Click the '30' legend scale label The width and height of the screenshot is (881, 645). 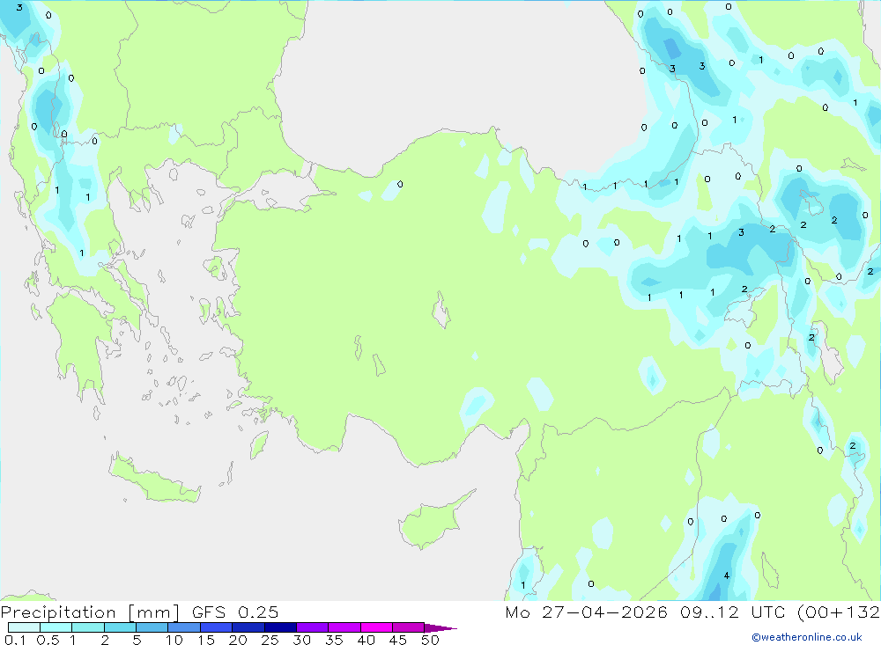301,640
